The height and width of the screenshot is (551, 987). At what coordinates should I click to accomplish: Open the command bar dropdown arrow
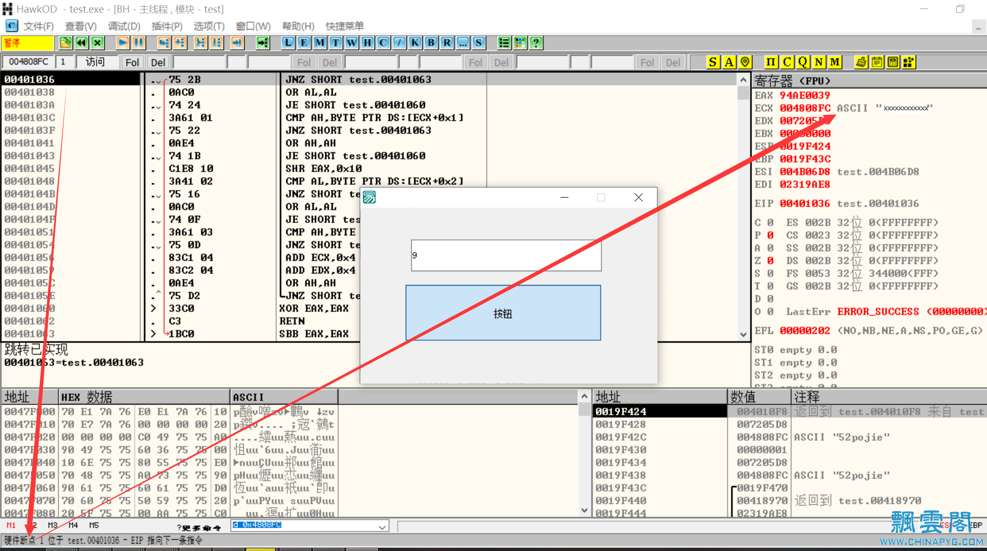382,526
